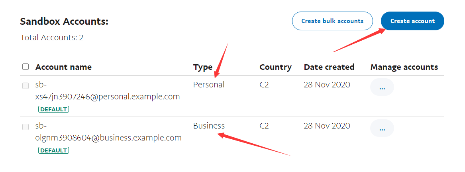Click the Create account button
Image resolution: width=465 pixels, height=172 pixels.
412,21
